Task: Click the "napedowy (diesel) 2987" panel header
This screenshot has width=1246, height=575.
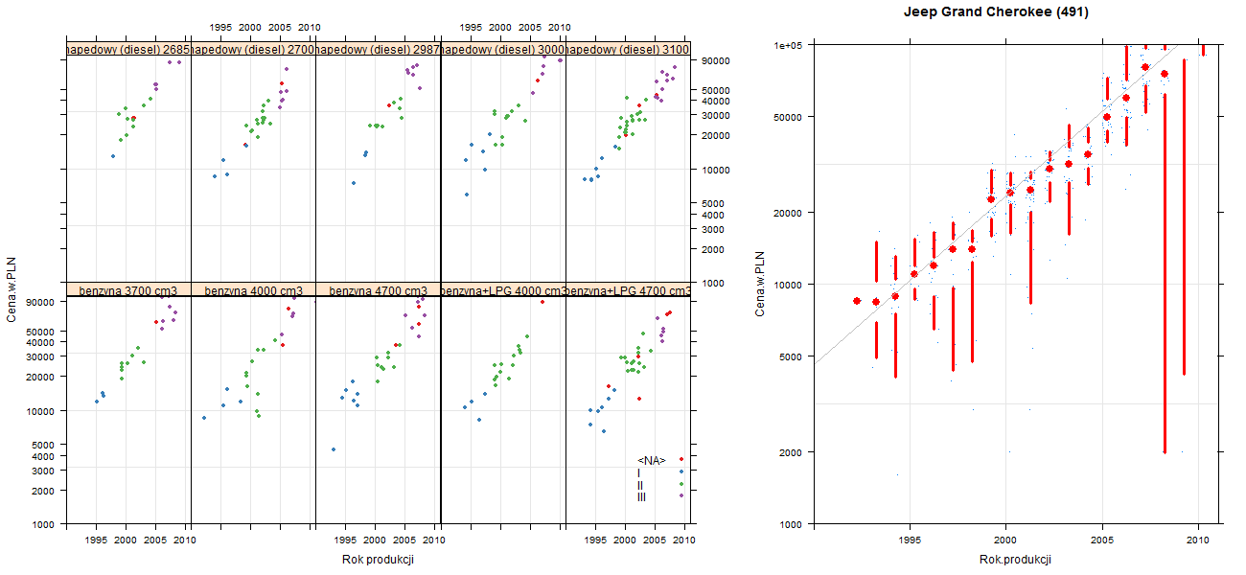Action: (x=378, y=50)
